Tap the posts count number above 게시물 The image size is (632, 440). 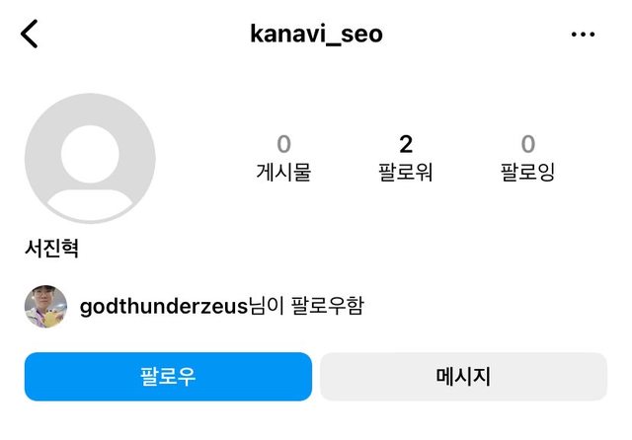(x=283, y=145)
